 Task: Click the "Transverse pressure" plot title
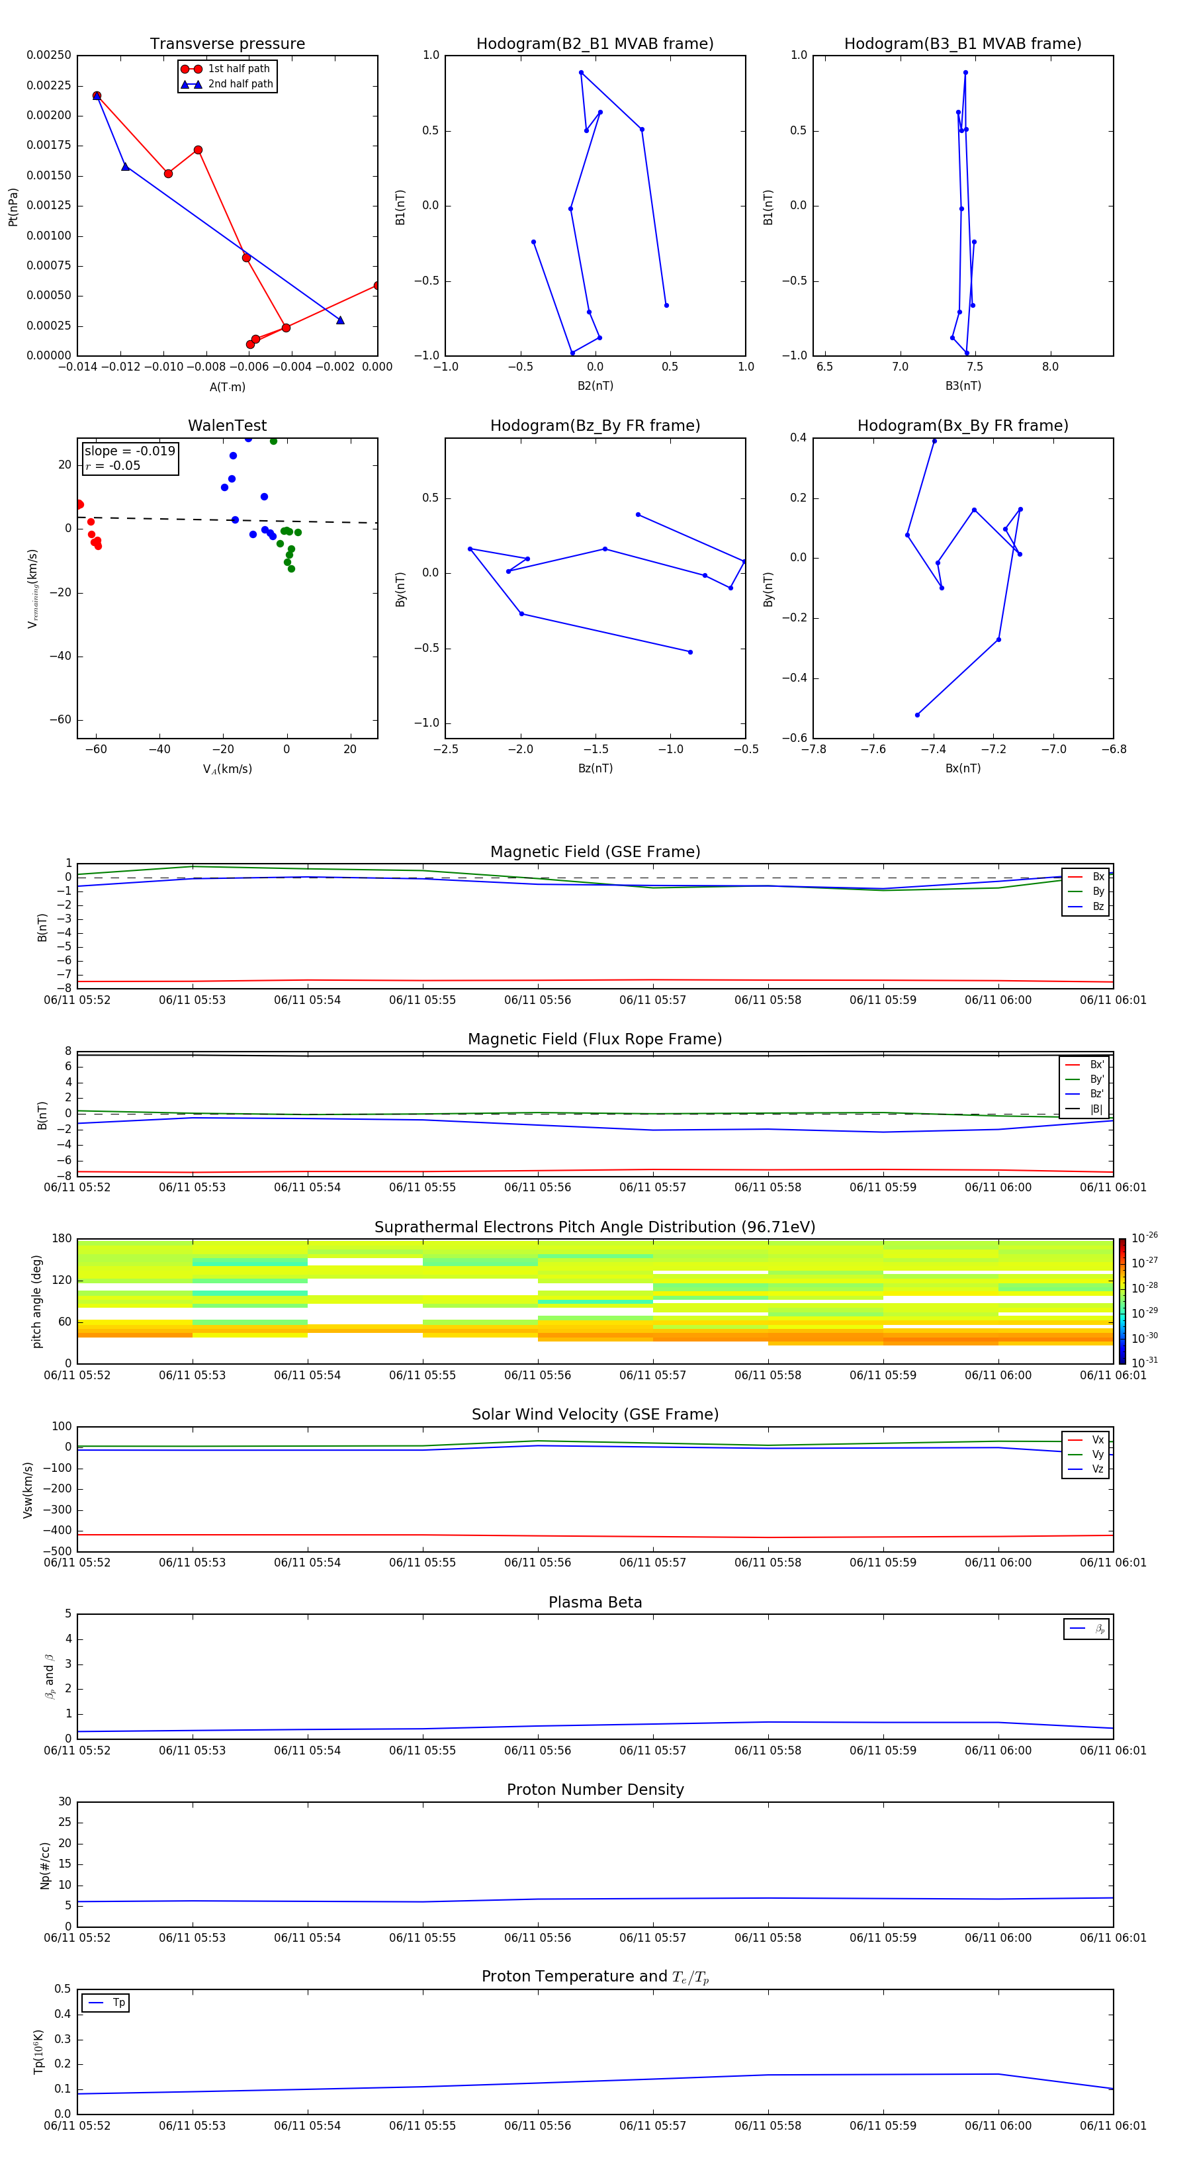227,43
